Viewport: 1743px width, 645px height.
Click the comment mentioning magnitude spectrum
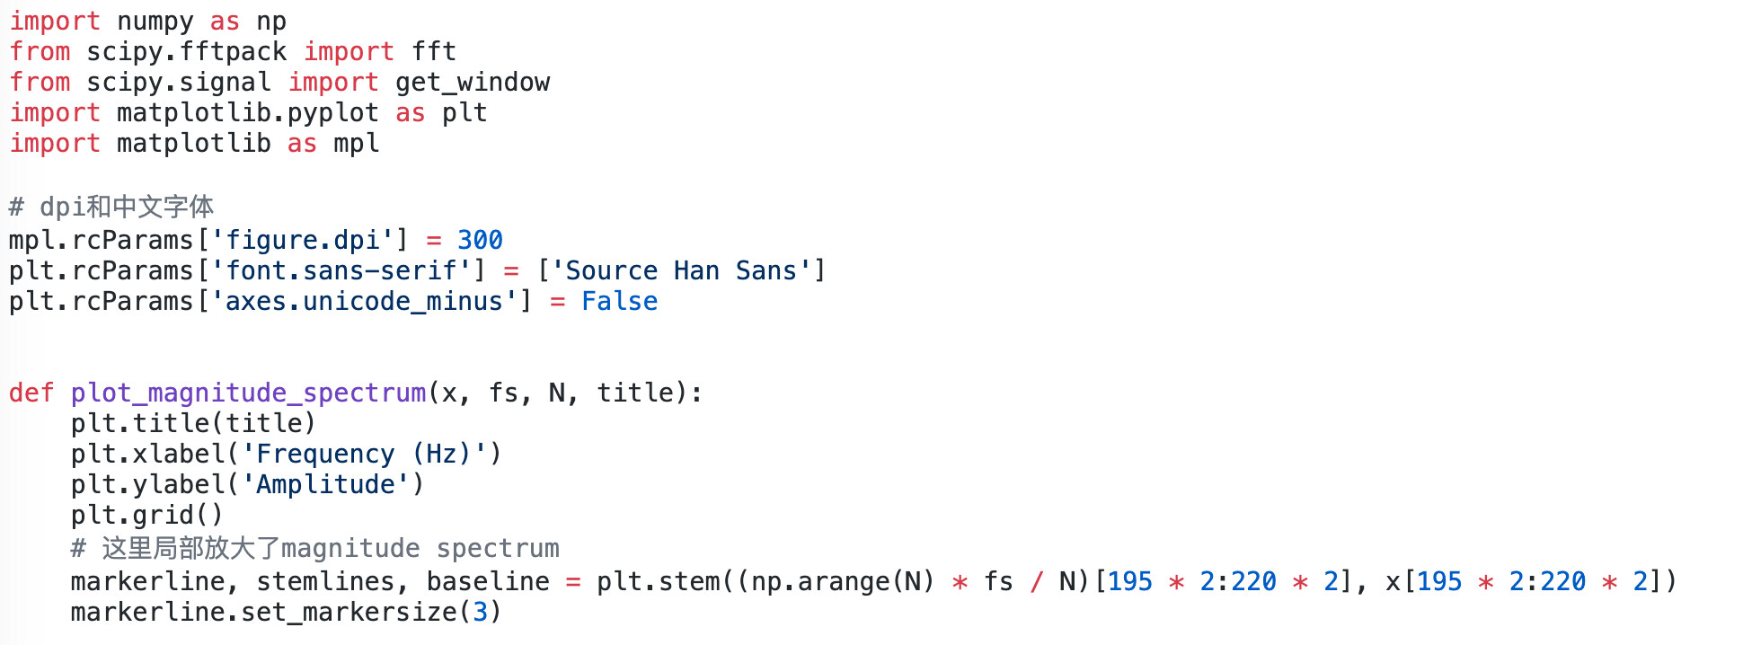coord(314,548)
